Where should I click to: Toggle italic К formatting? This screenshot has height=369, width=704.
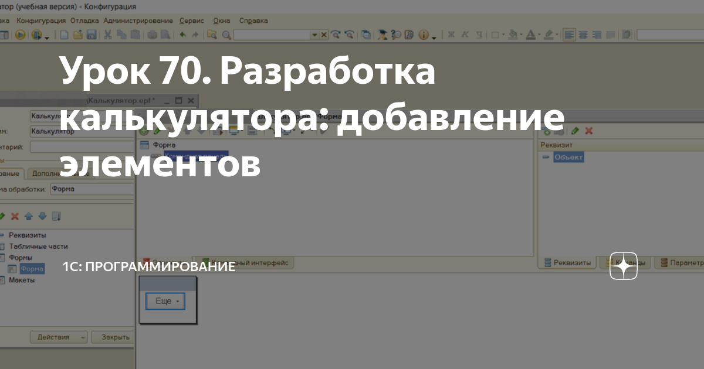tap(464, 35)
